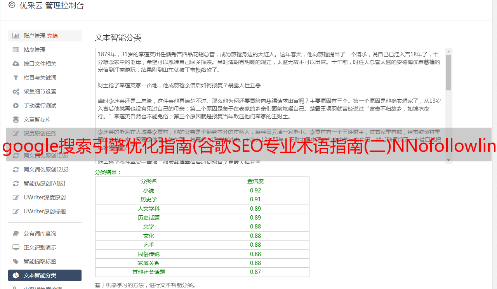This screenshot has width=497, height=289.
Task: Click the 同义词伪原创[2版] refresh icon
Action: (16, 170)
